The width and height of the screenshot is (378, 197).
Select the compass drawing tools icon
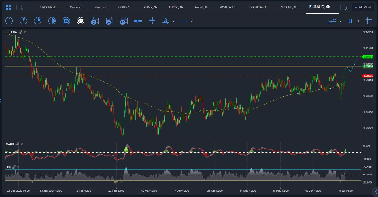(165, 21)
